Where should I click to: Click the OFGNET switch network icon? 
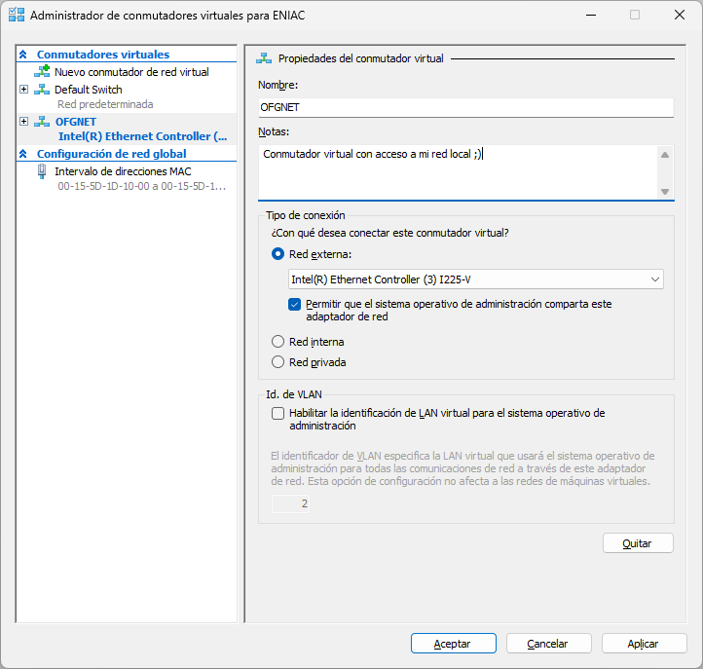[x=42, y=122]
